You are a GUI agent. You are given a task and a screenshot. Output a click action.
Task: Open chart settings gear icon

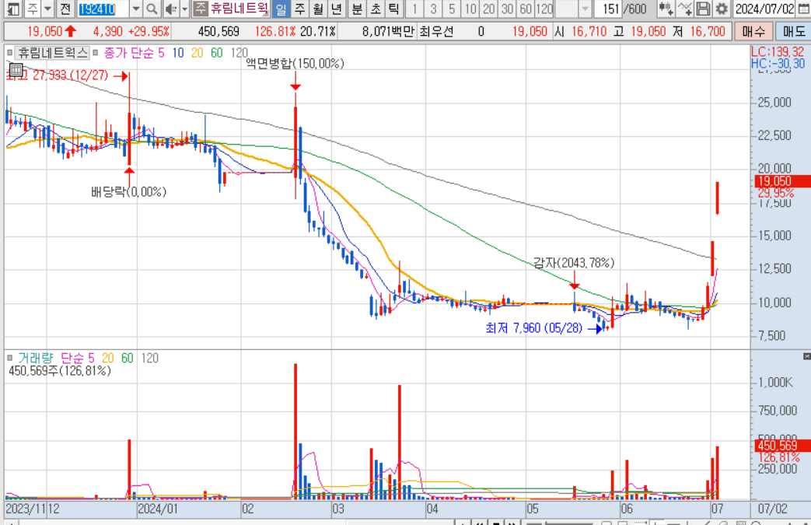[x=722, y=9]
